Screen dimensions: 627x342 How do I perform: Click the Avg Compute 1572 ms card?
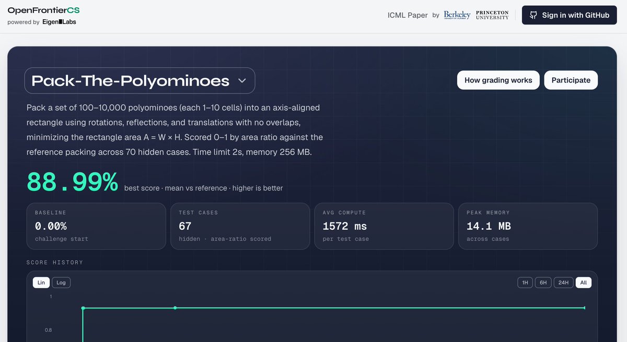point(384,226)
